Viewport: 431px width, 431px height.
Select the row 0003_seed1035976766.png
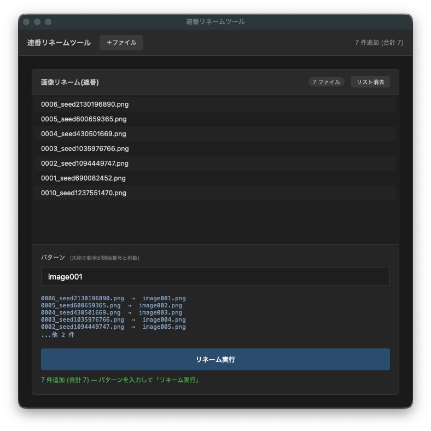tap(215, 149)
